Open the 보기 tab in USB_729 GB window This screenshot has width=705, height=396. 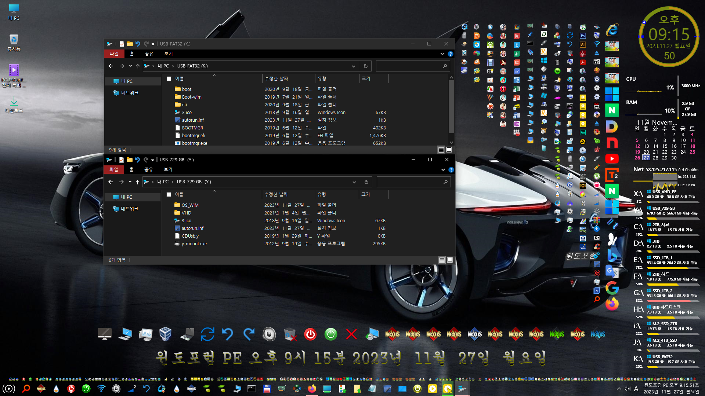pyautogui.click(x=168, y=169)
